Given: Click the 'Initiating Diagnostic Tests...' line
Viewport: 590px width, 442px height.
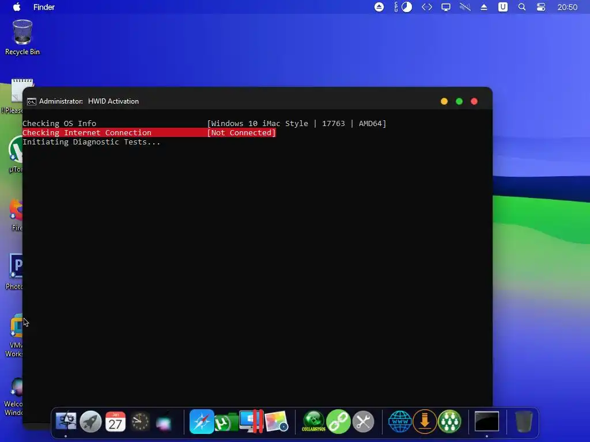Looking at the screenshot, I should click(x=91, y=142).
